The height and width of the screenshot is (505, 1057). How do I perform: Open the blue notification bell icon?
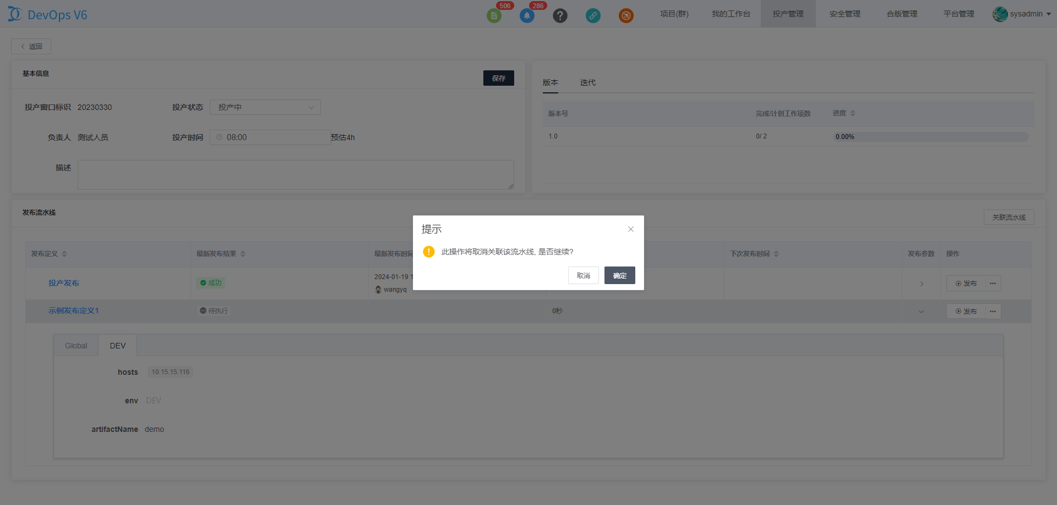click(x=527, y=15)
